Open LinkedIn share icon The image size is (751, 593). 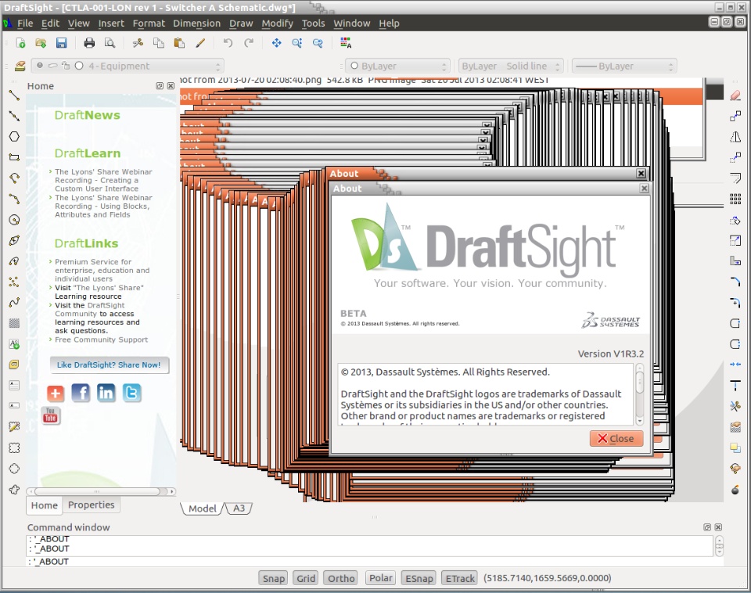tap(106, 394)
